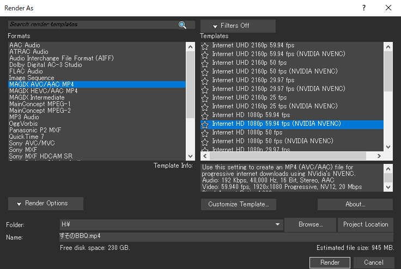Star the Internet UHD 2160p 50 fps template
The image size is (401, 269).
pos(205,63)
